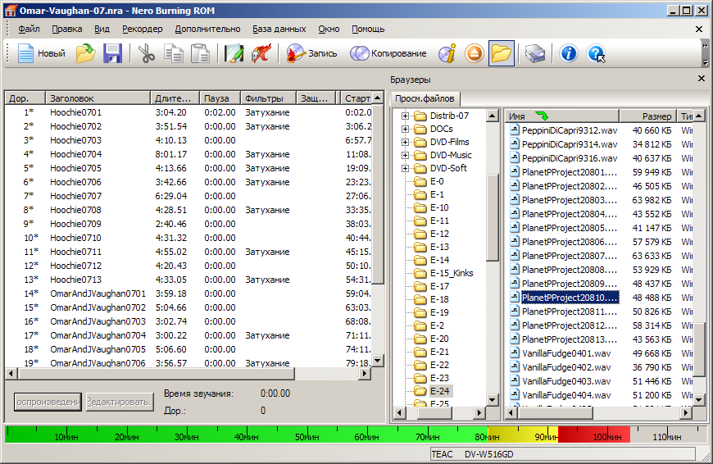Click the 40мин mark on capacity bar
713x464 pixels.
click(246, 437)
